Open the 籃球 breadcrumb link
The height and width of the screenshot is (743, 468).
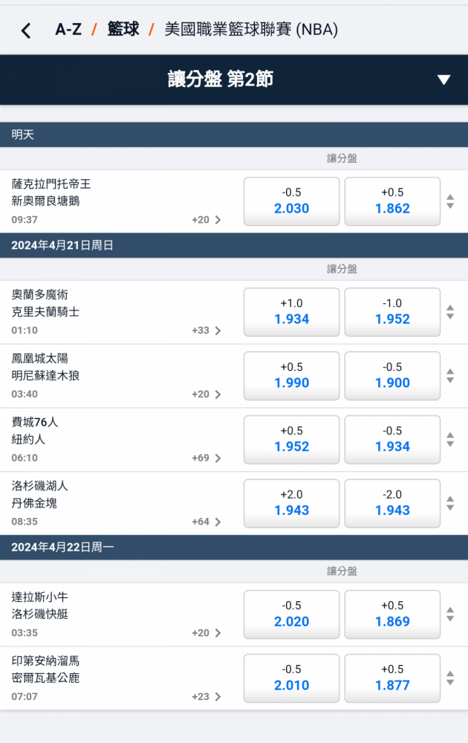[x=123, y=30]
